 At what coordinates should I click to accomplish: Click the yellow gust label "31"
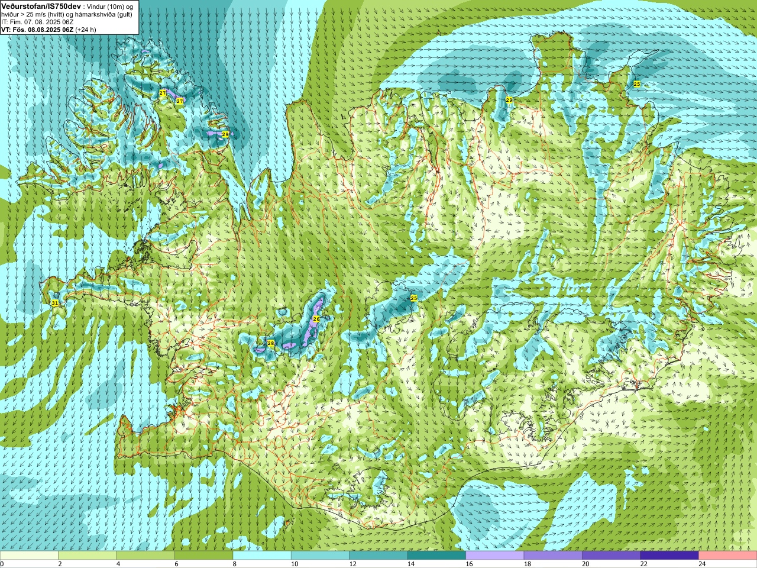pyautogui.click(x=55, y=303)
